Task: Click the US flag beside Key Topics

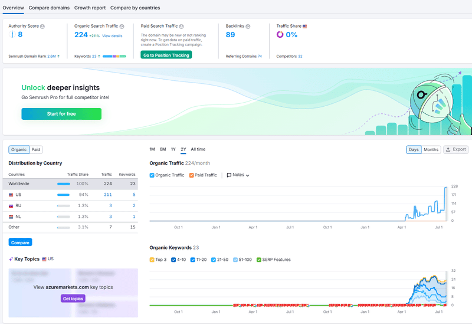Action: 44,259
